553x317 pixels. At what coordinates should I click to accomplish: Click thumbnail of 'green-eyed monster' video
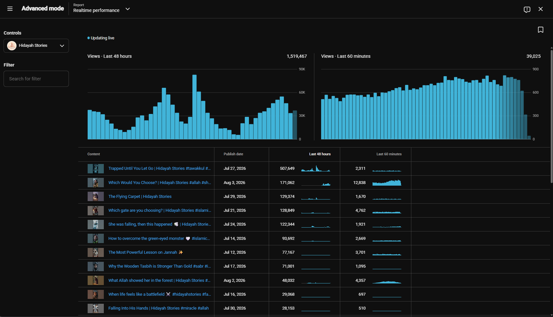pos(96,239)
